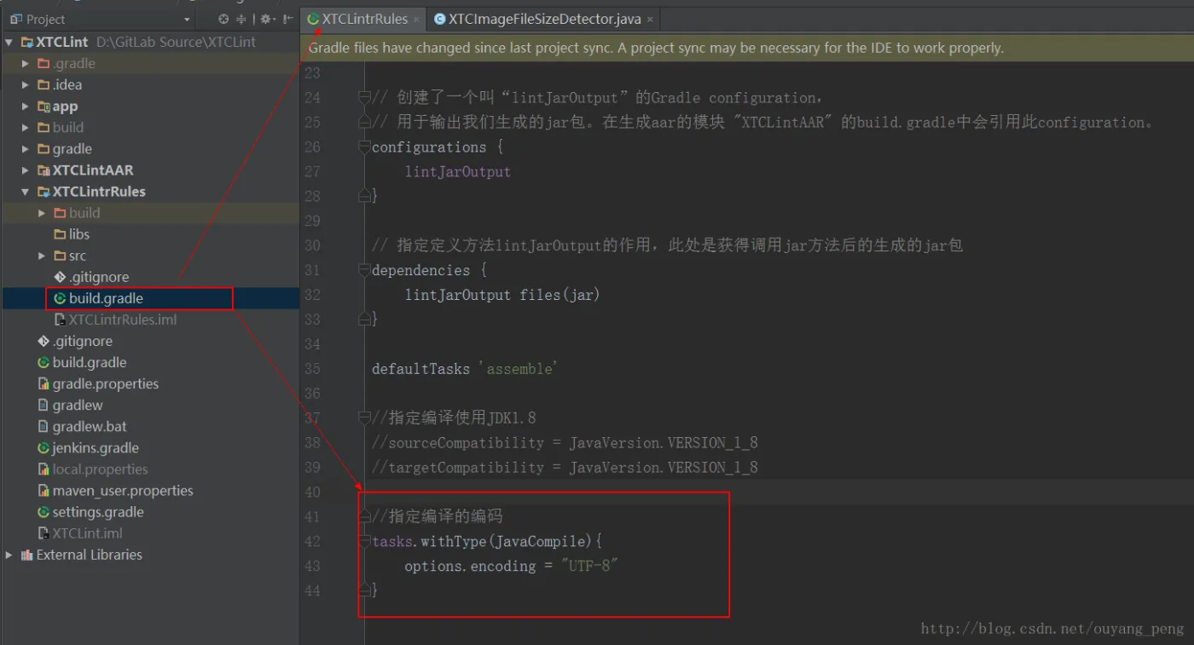1194x645 pixels.
Task: Click lintJarOutput on line 27
Action: [x=457, y=171]
